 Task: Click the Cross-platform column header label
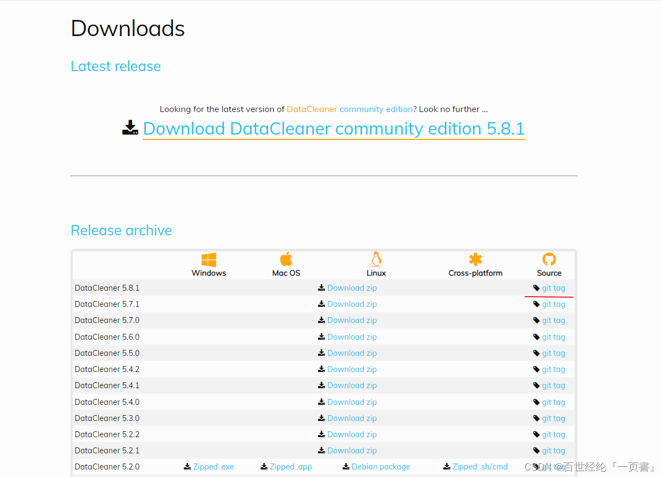coord(475,273)
